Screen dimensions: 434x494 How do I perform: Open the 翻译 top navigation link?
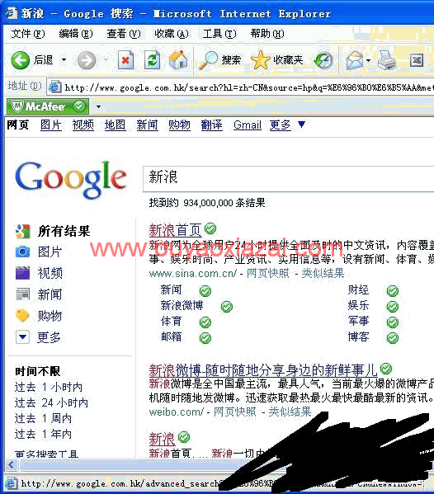click(x=211, y=125)
